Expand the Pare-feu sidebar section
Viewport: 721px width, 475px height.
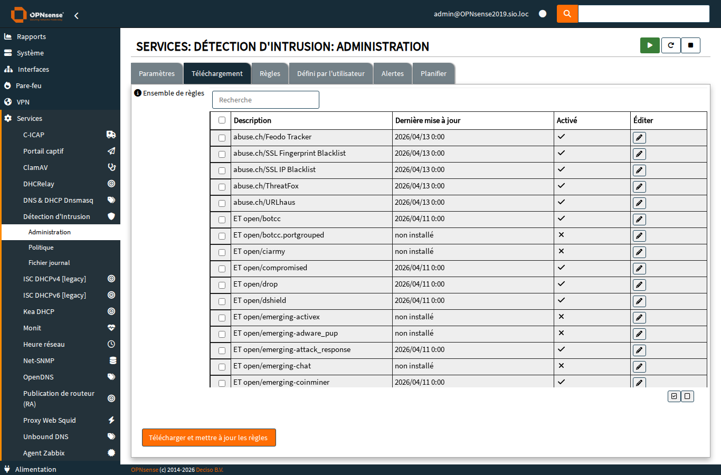click(x=60, y=85)
